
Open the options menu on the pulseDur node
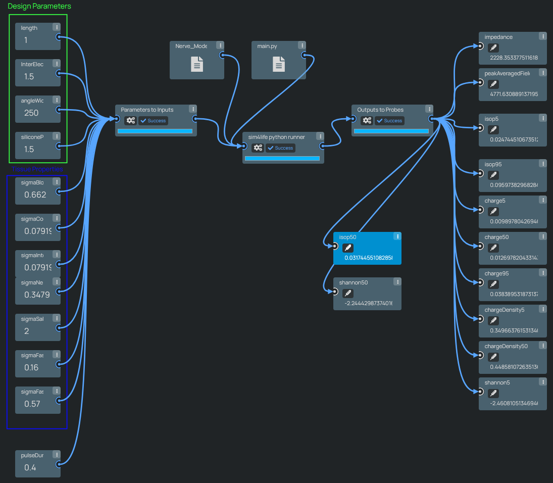tap(56, 454)
